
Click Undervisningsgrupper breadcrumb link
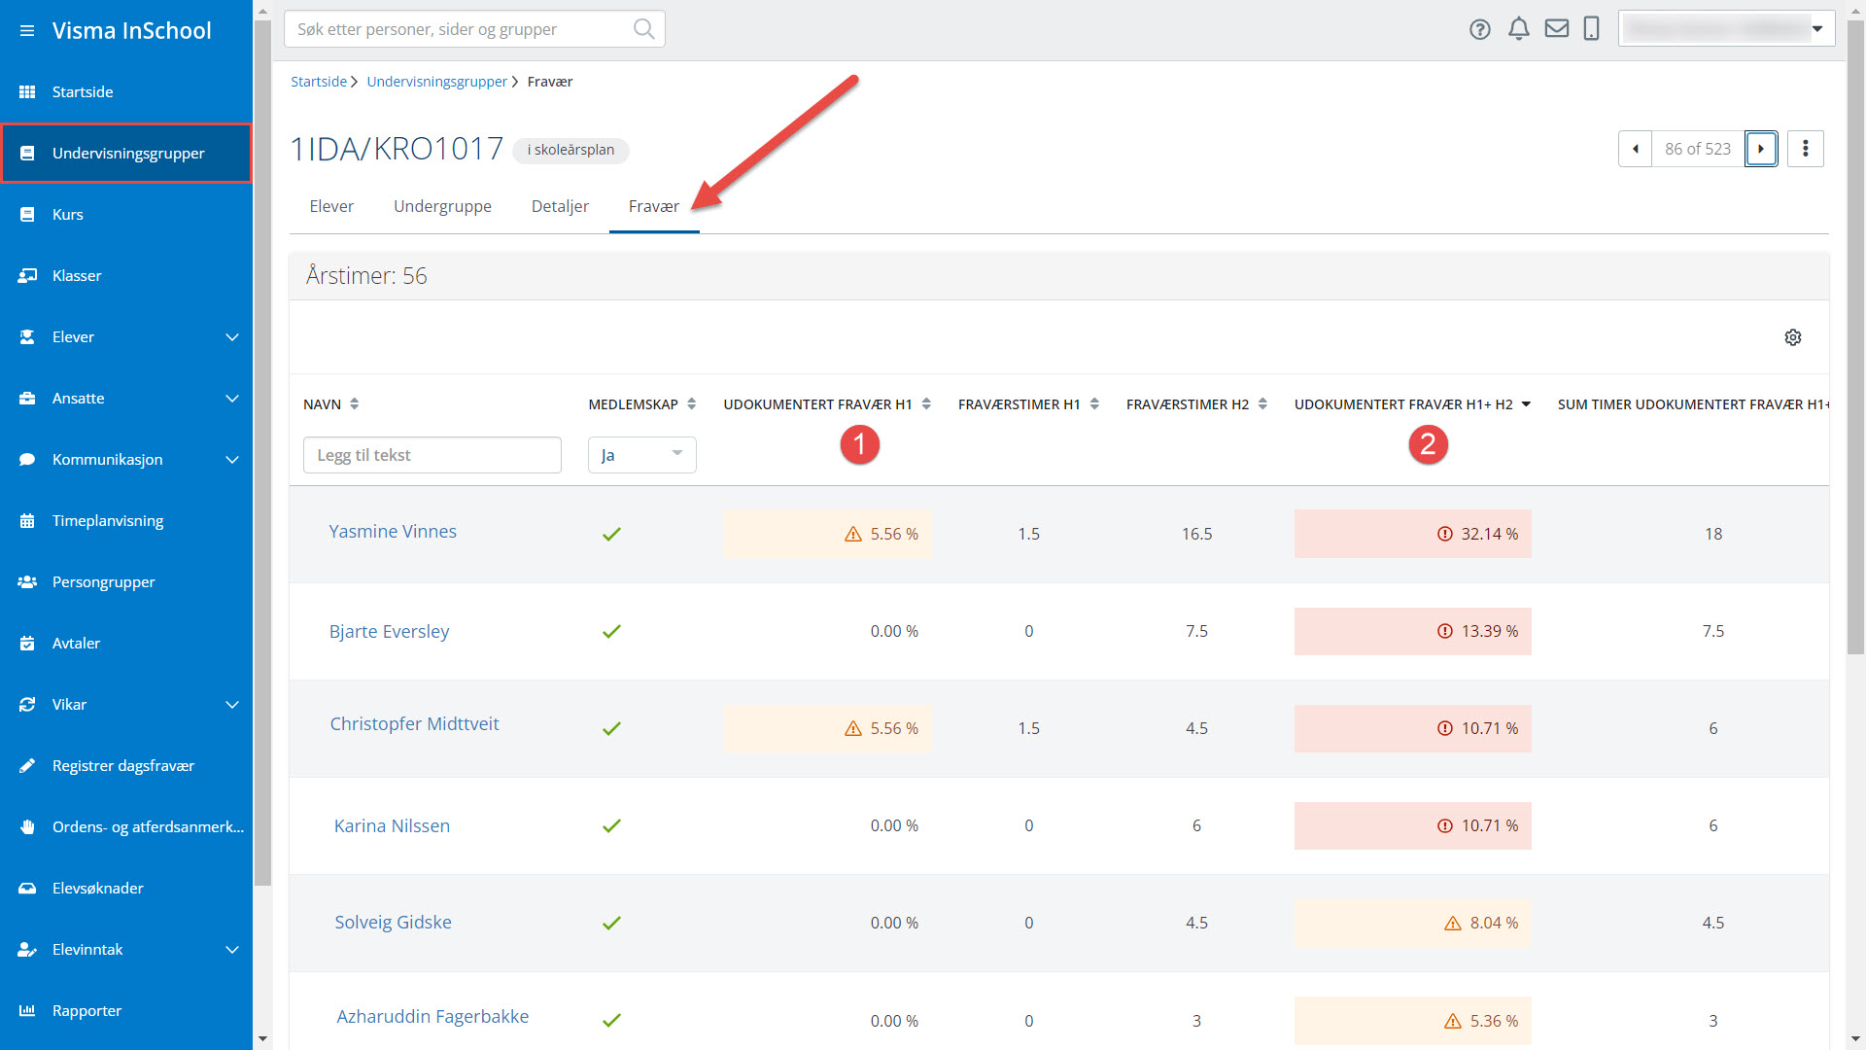[x=436, y=82]
